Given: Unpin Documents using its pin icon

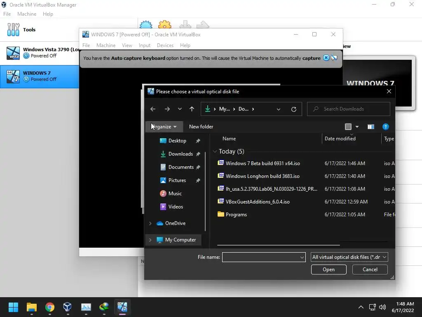Looking at the screenshot, I should click(x=198, y=167).
